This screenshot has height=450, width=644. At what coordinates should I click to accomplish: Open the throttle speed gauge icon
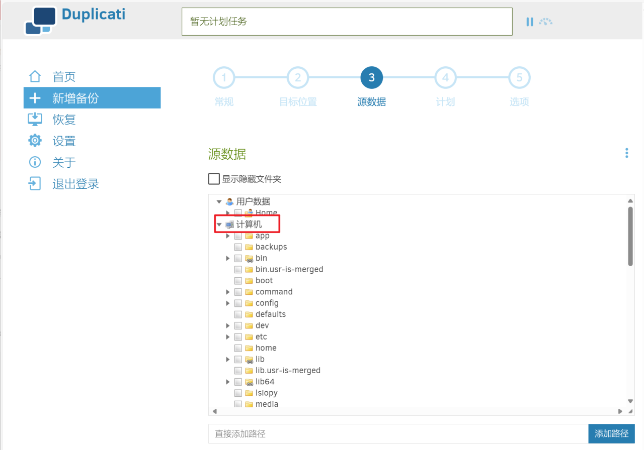click(545, 22)
